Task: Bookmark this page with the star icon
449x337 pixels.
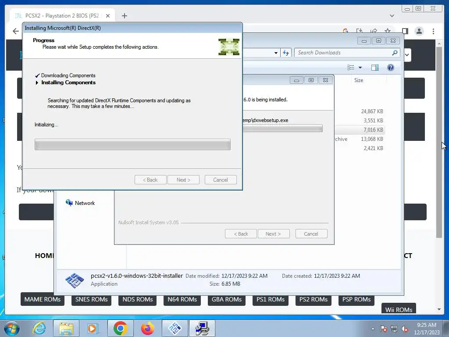Action: pos(388,31)
